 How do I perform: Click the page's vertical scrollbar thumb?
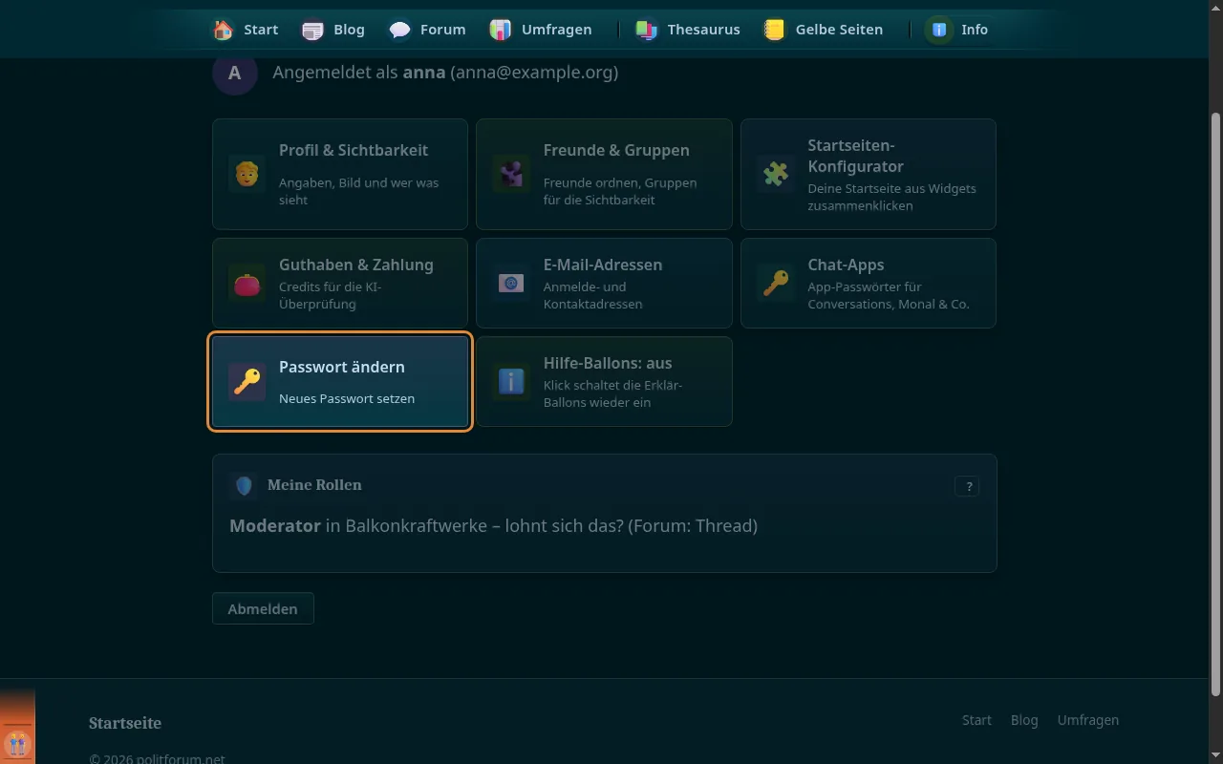click(x=1215, y=403)
